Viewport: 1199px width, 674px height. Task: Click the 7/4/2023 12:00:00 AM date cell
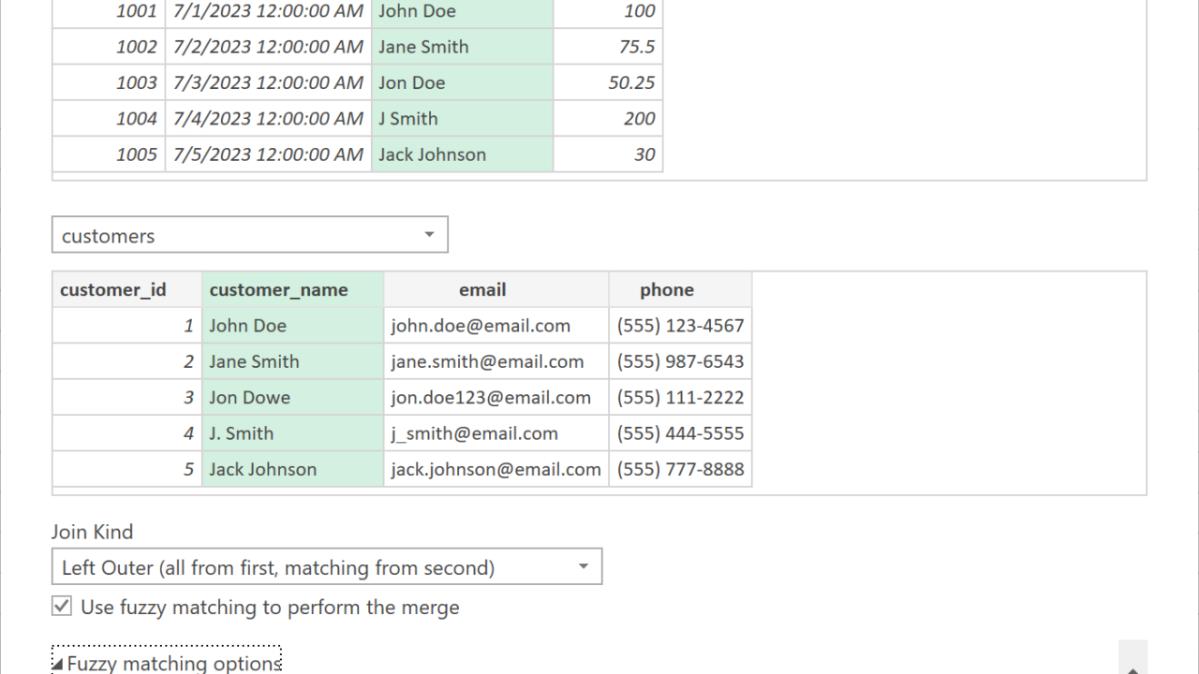tap(268, 119)
